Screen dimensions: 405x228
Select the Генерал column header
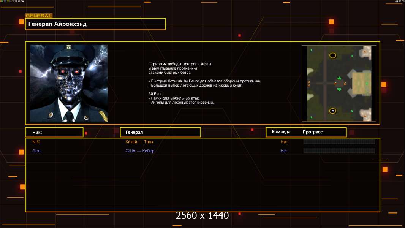pos(160,132)
